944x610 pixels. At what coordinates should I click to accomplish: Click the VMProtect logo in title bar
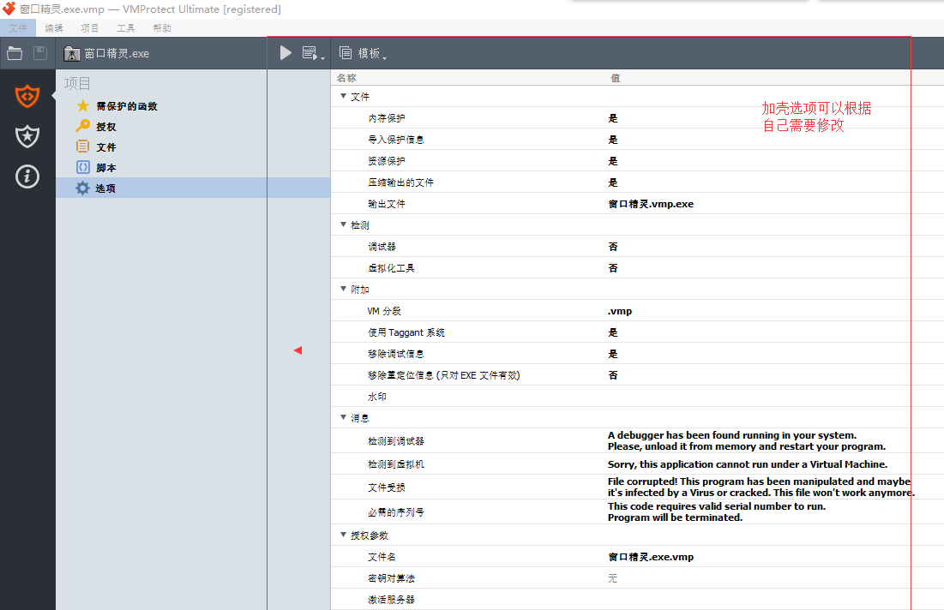tap(9, 9)
